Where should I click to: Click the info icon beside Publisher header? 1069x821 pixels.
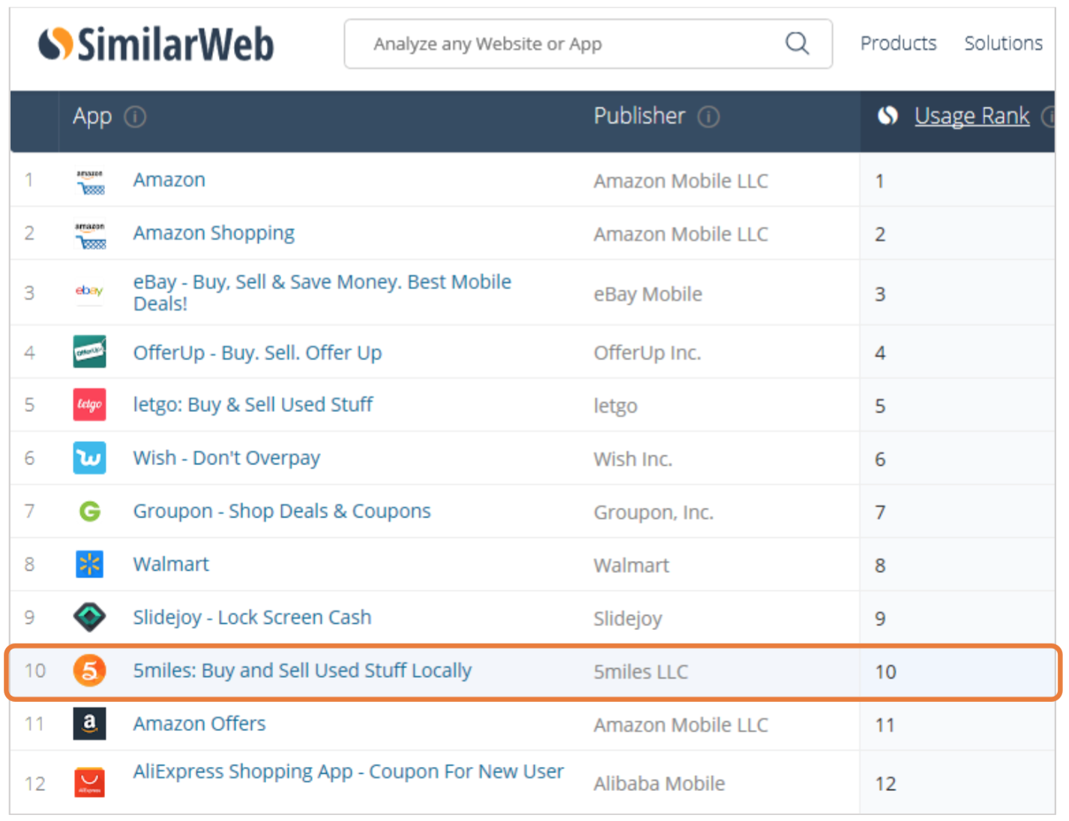708,117
